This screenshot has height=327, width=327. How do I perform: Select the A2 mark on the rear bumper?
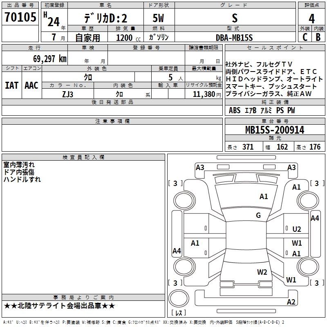click(x=291, y=302)
